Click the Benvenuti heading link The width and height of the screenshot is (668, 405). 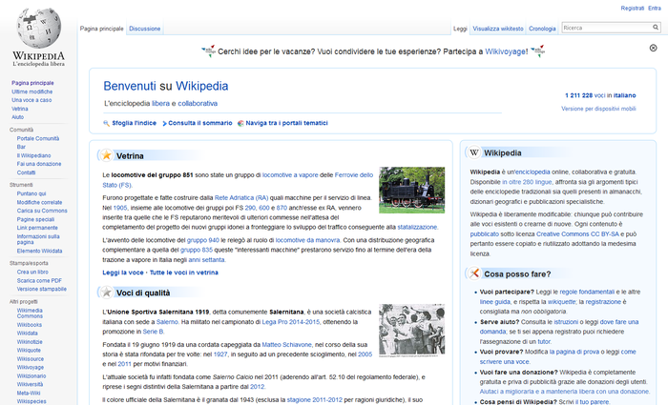(x=130, y=86)
